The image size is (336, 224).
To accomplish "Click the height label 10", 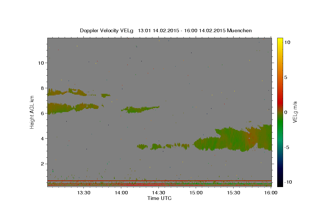I will pyautogui.click(x=41, y=63).
